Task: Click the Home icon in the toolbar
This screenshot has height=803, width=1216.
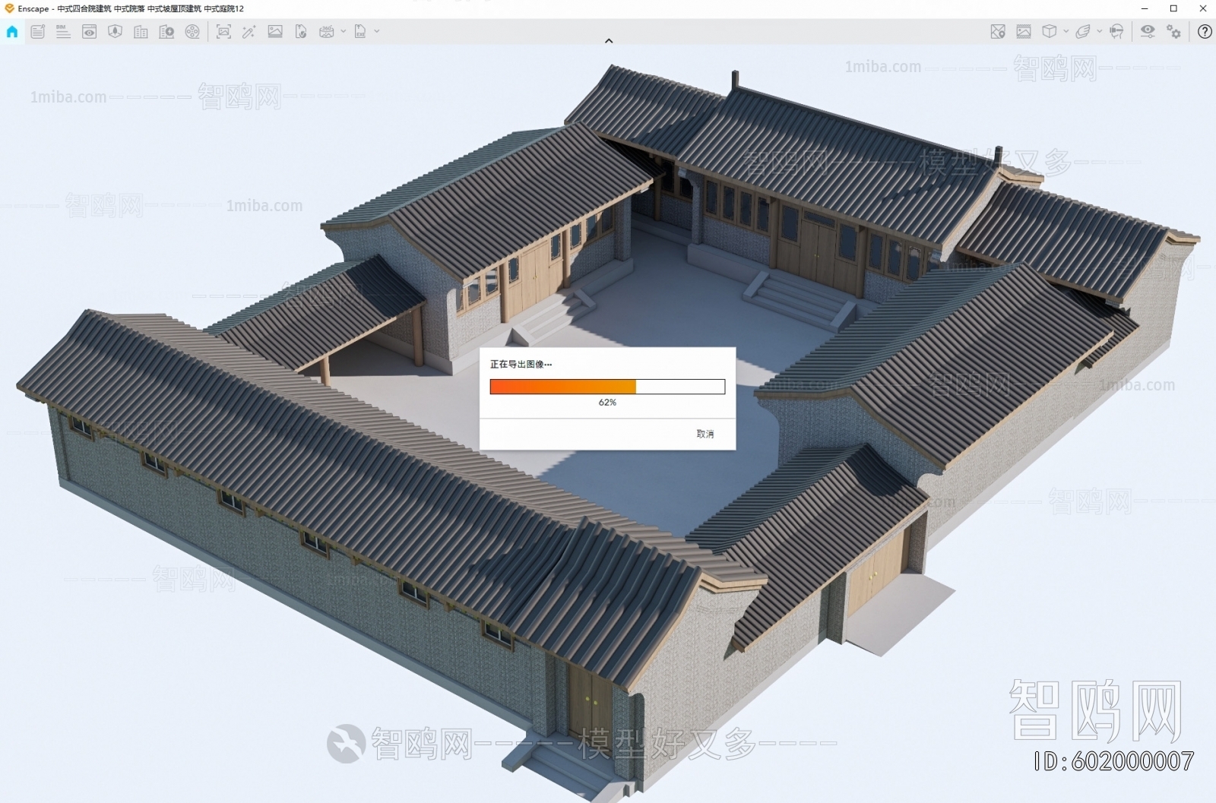Action: click(x=12, y=32)
